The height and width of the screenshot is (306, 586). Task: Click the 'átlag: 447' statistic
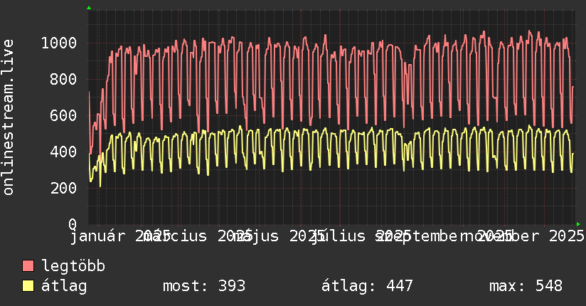367,286
